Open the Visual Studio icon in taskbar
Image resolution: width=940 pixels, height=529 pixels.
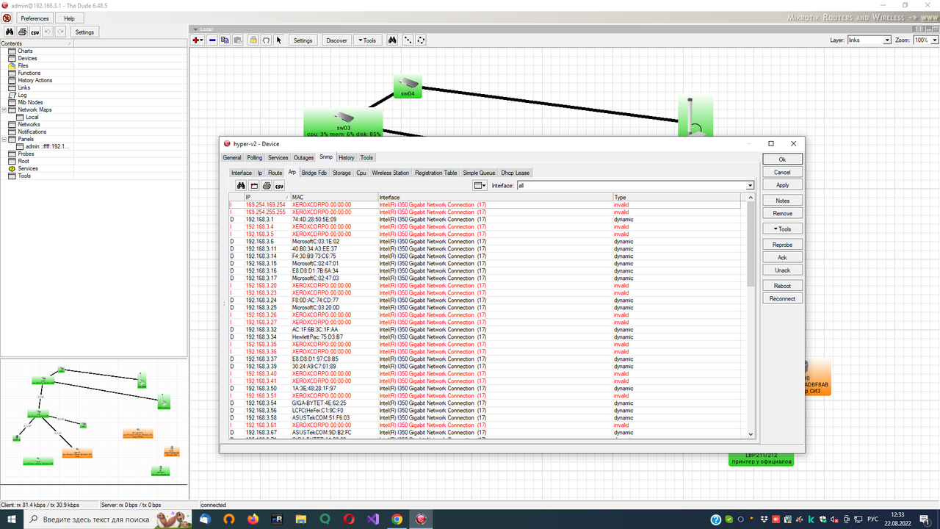(x=372, y=519)
